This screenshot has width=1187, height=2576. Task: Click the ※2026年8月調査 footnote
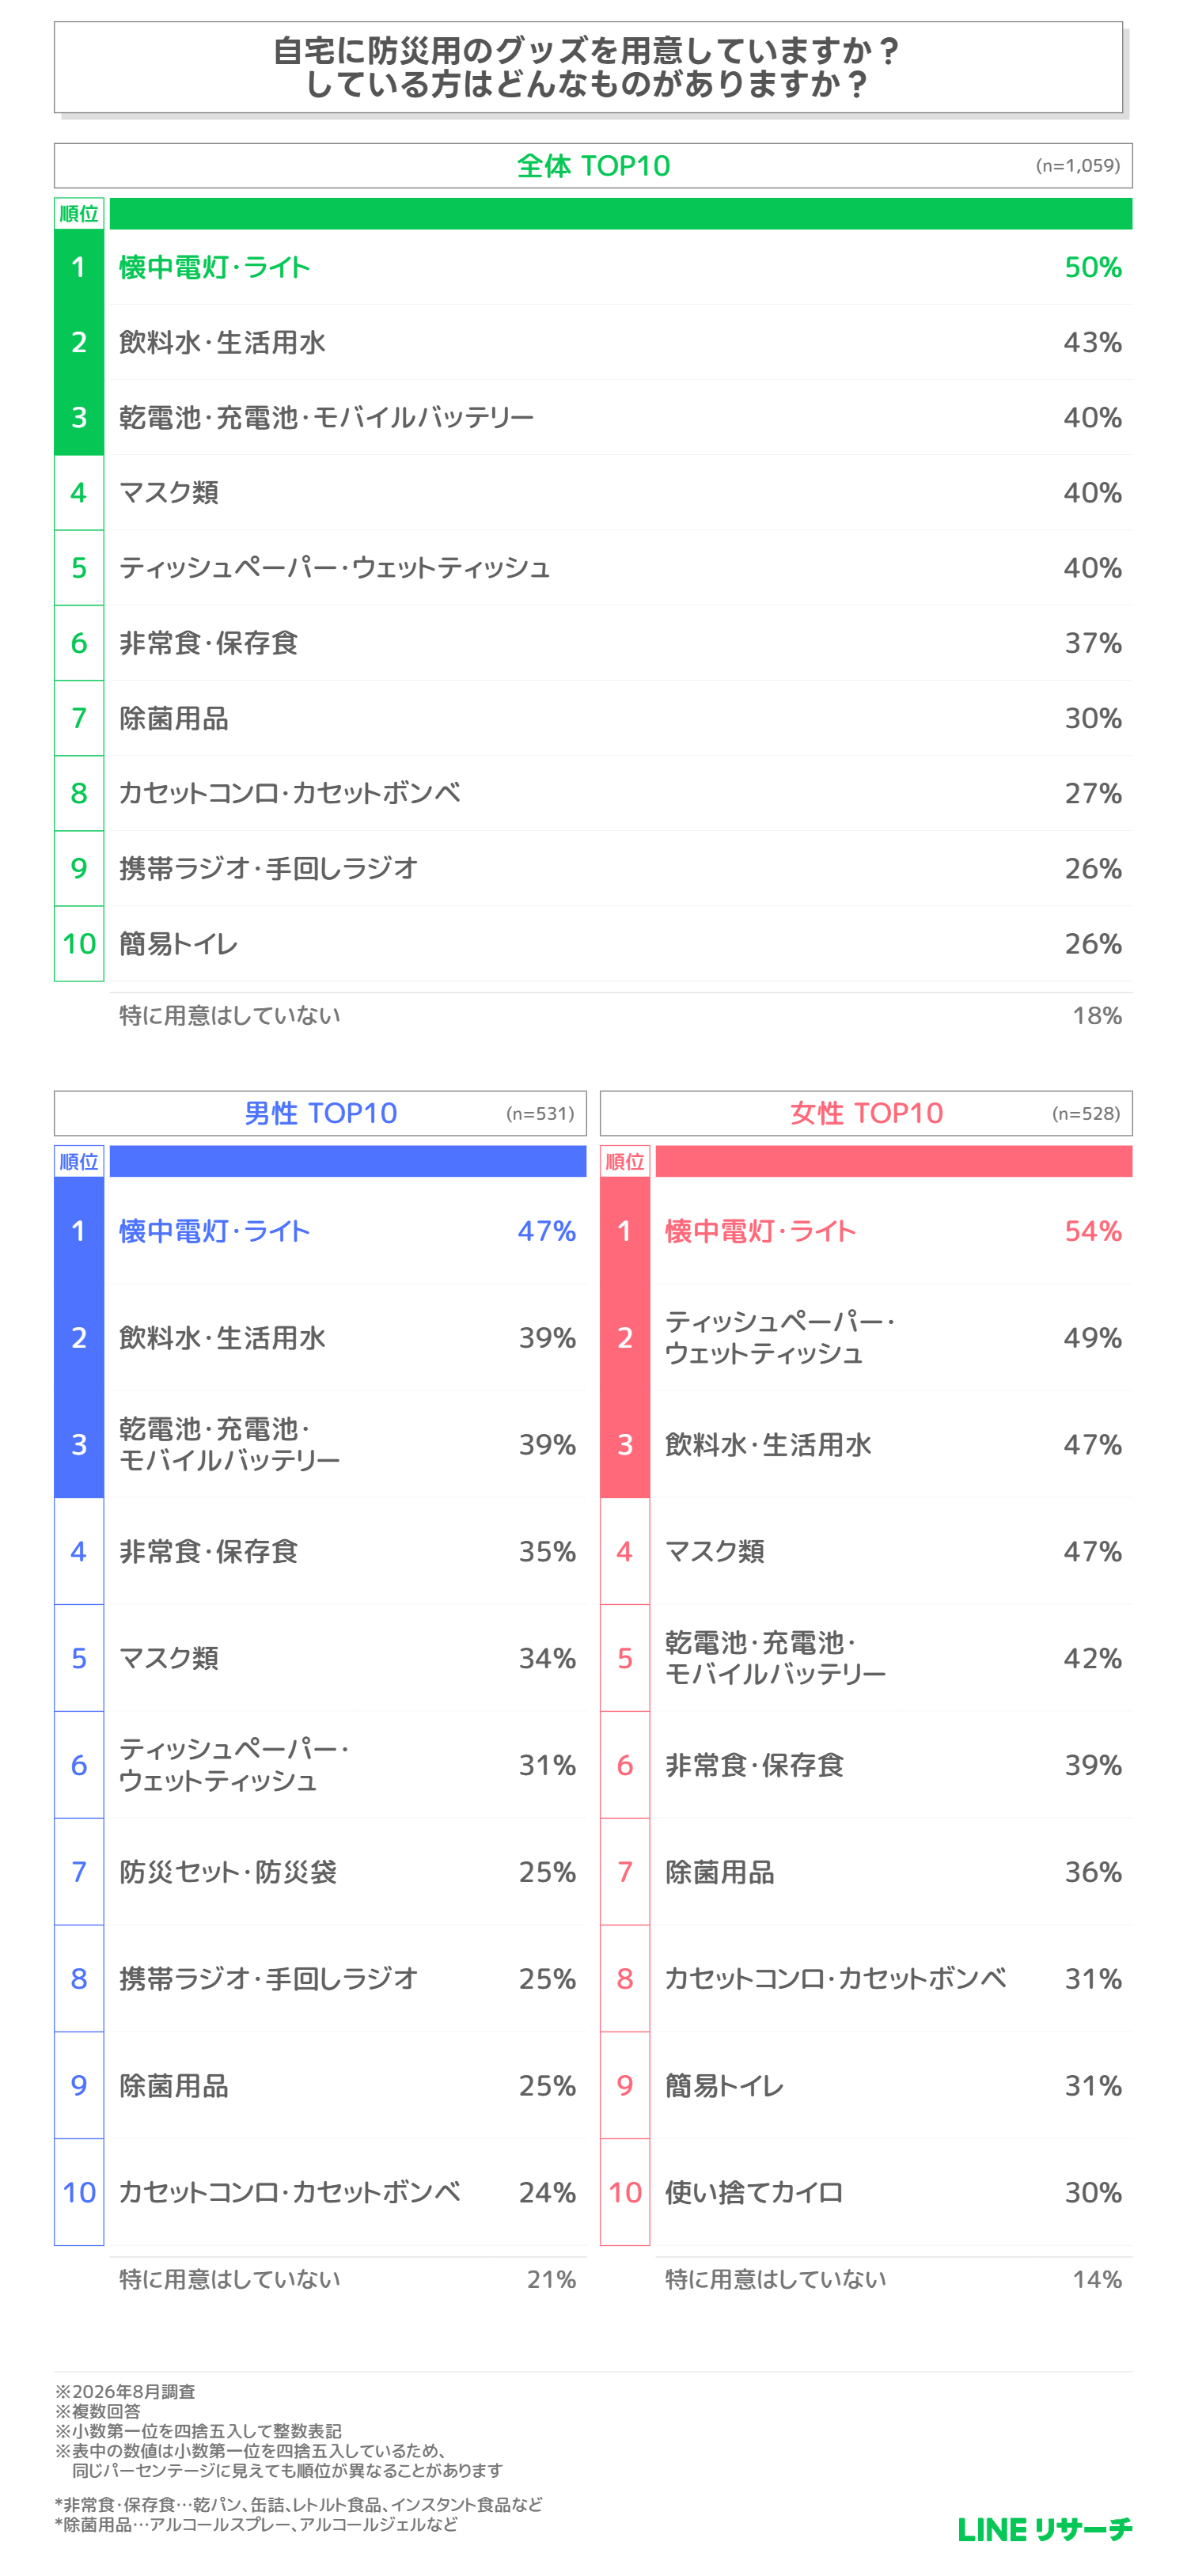click(x=125, y=2391)
